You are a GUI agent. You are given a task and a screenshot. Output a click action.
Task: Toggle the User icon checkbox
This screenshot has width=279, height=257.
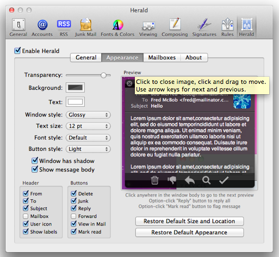click(26, 224)
